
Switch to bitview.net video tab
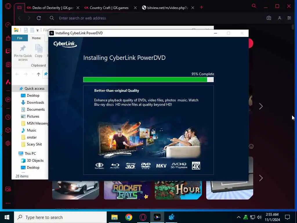(165, 8)
